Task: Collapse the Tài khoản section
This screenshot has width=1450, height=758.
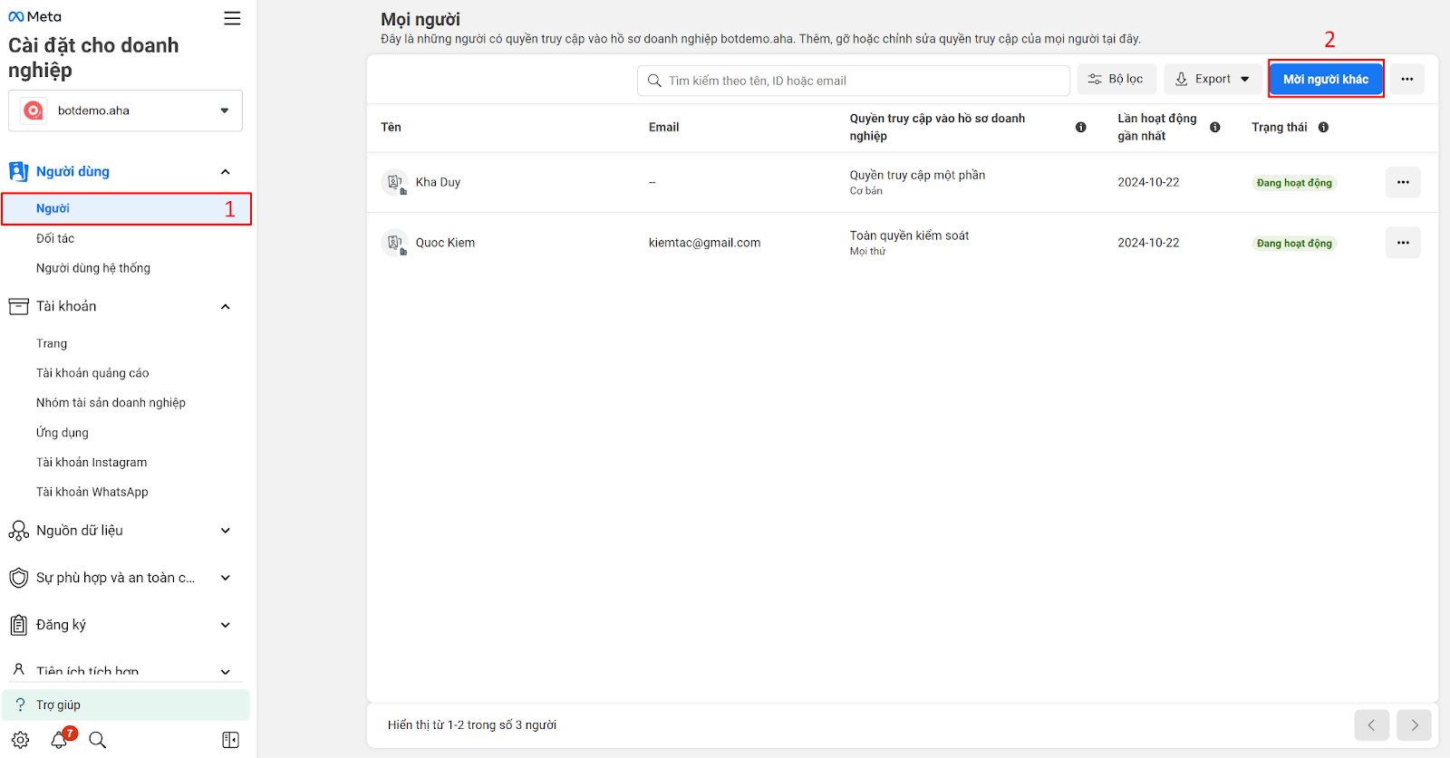Action: pyautogui.click(x=226, y=307)
